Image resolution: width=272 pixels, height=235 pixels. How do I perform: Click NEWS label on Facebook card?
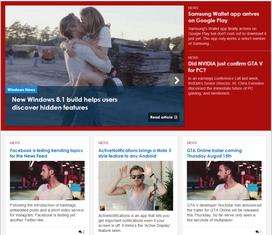(15, 143)
